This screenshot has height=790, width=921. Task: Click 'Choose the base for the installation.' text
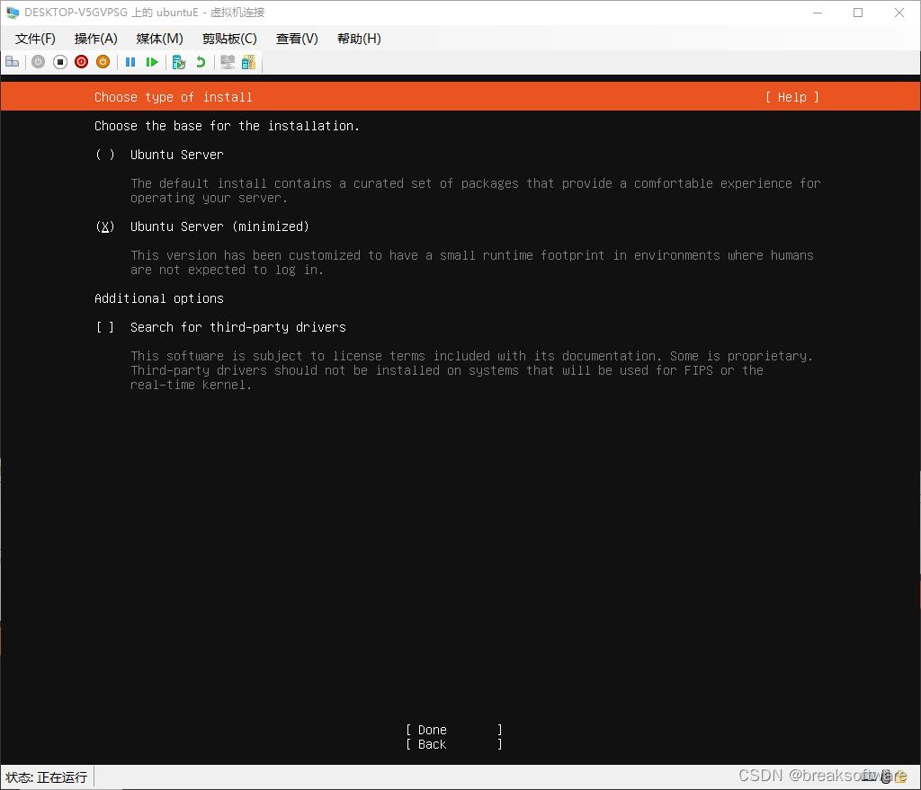(x=227, y=126)
